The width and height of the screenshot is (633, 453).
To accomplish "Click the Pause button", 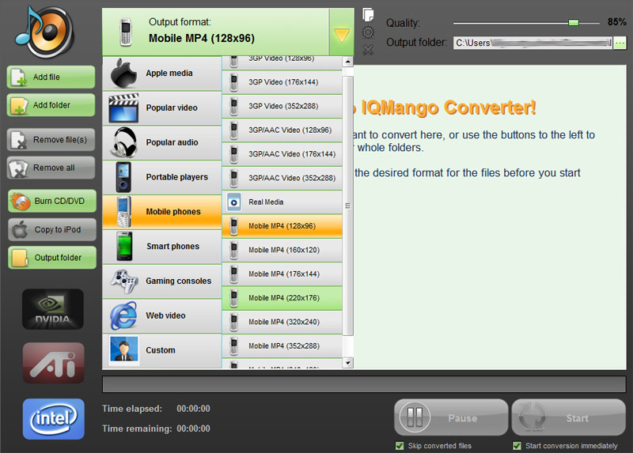I will [451, 417].
